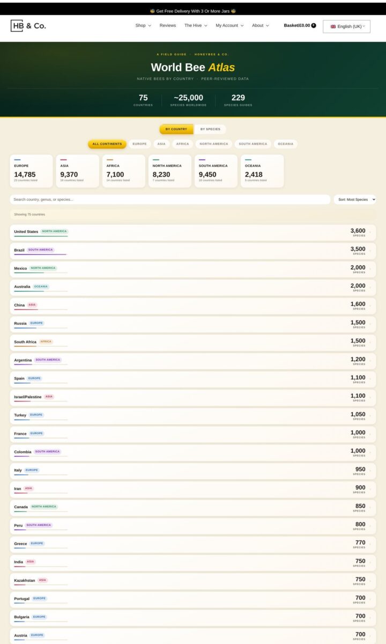Select the Greece country entry
This screenshot has width=386, height=644.
(x=193, y=544)
